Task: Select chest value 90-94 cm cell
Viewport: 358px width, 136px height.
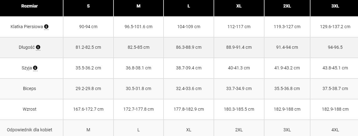Action: tap(88, 27)
